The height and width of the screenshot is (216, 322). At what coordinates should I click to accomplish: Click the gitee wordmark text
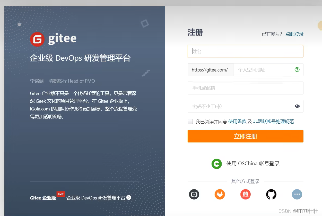[62, 39]
